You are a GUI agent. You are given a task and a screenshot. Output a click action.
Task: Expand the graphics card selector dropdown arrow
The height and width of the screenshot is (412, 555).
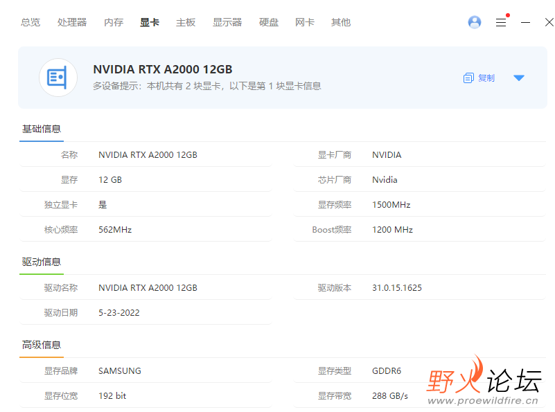pos(518,78)
